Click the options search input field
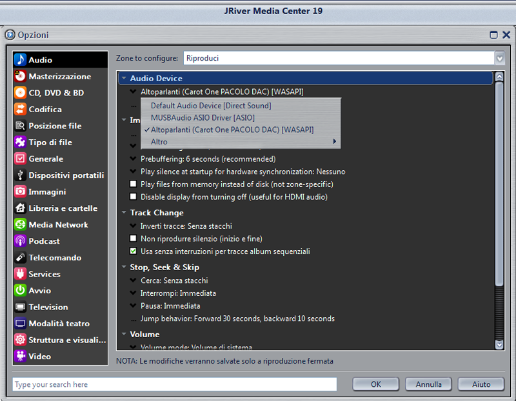Screen dimensions: 516x401 coord(174,385)
